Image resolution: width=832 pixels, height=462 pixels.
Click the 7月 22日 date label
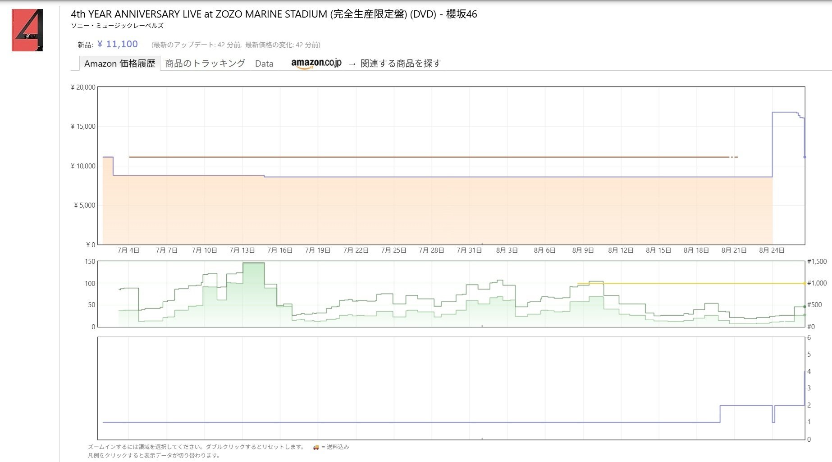[x=356, y=250]
